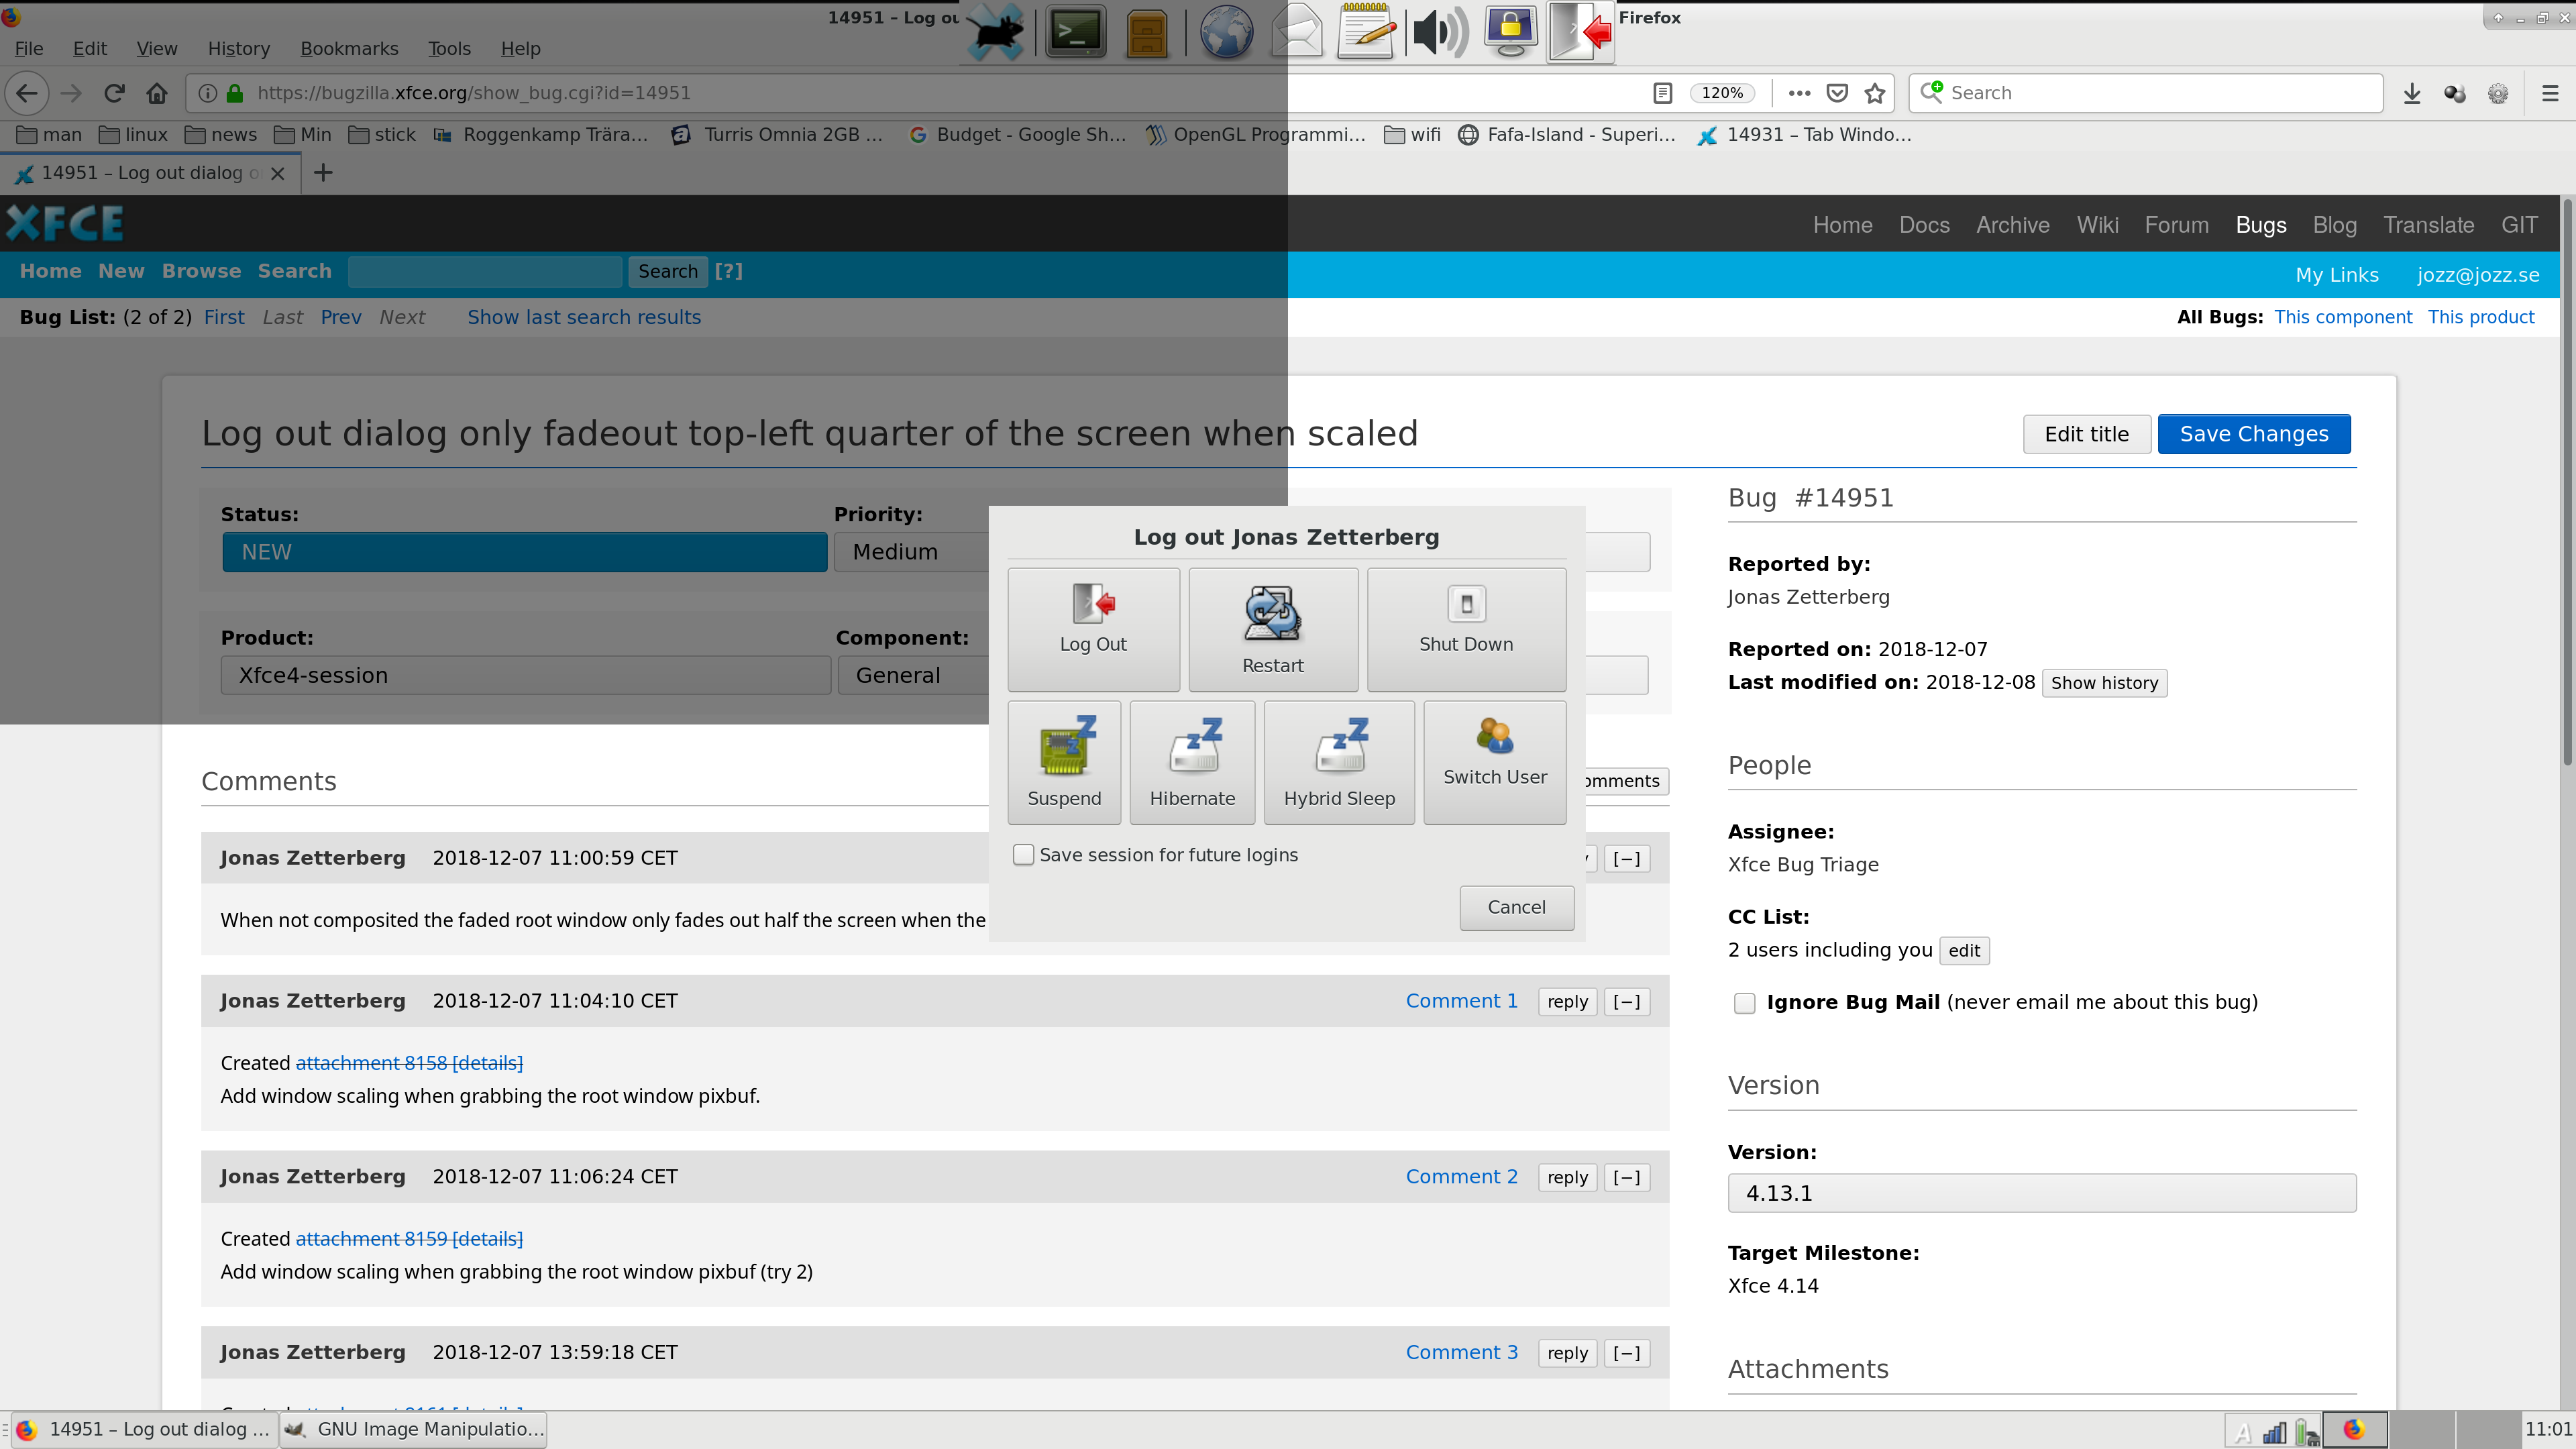
Task: Click the Save Changes button
Action: pyautogui.click(x=2253, y=434)
